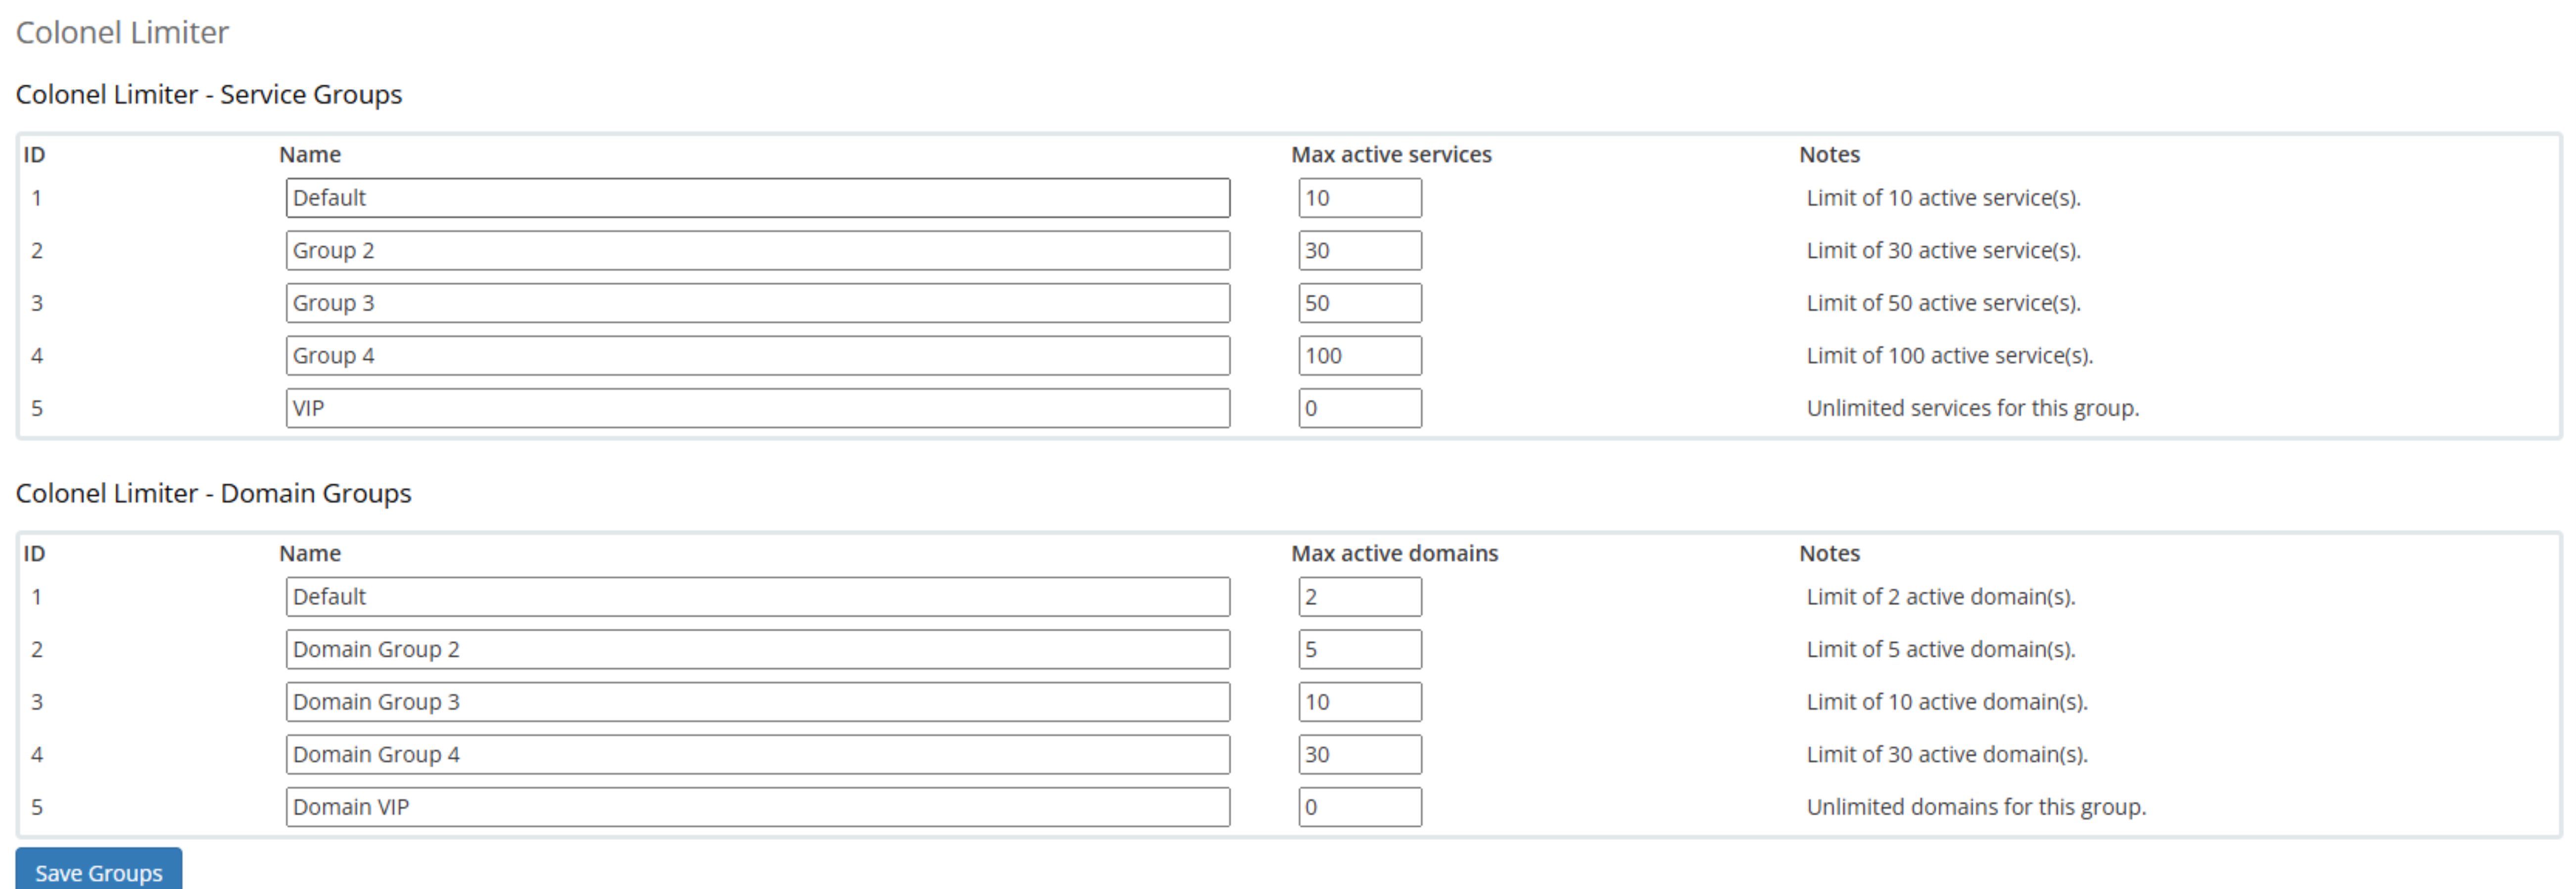Focus the max services field showing 100
The height and width of the screenshot is (889, 2576).
coord(1359,356)
